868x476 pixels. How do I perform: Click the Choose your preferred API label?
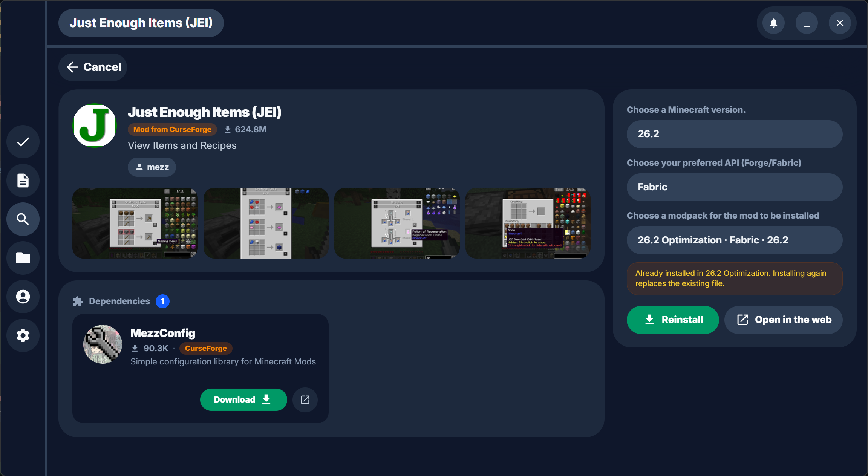(714, 163)
